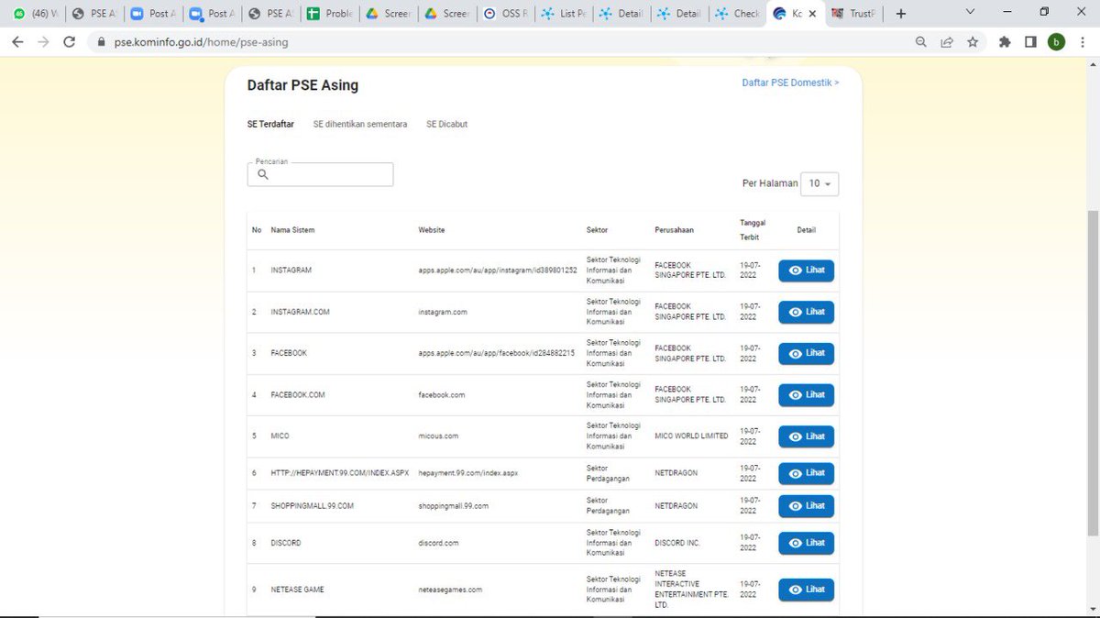The image size is (1100, 618).
Task: Click the page vertical scrollbar
Action: [1093, 372]
